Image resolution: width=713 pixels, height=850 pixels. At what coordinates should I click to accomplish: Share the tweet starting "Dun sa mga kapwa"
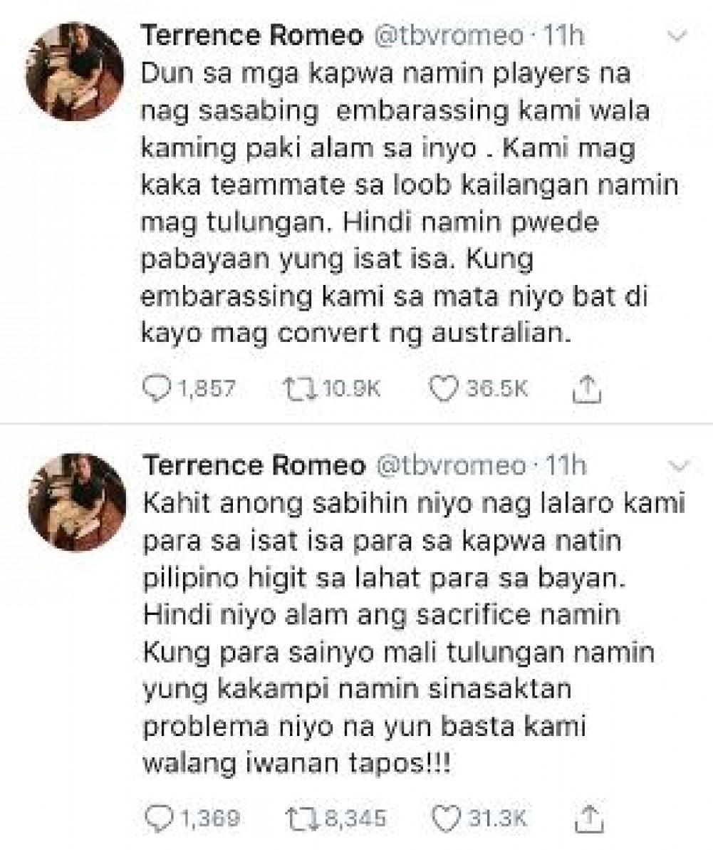[588, 388]
